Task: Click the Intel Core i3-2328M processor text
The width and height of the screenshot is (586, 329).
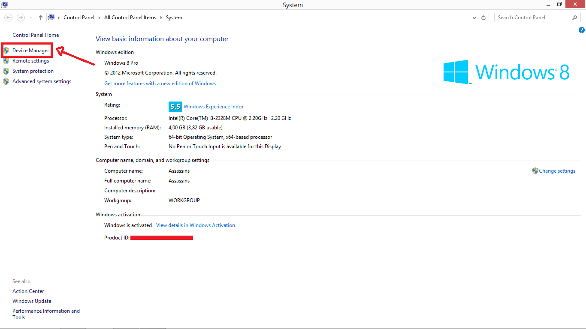Action: click(x=230, y=118)
